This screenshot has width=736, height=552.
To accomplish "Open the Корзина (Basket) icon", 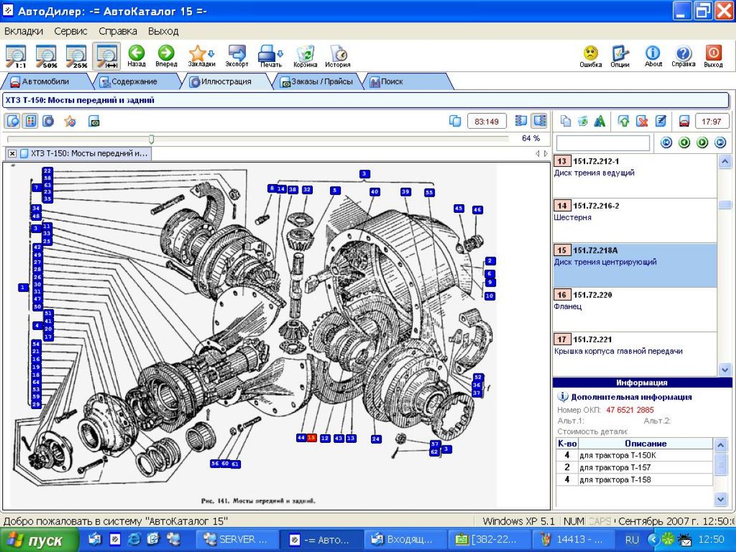I will [305, 53].
